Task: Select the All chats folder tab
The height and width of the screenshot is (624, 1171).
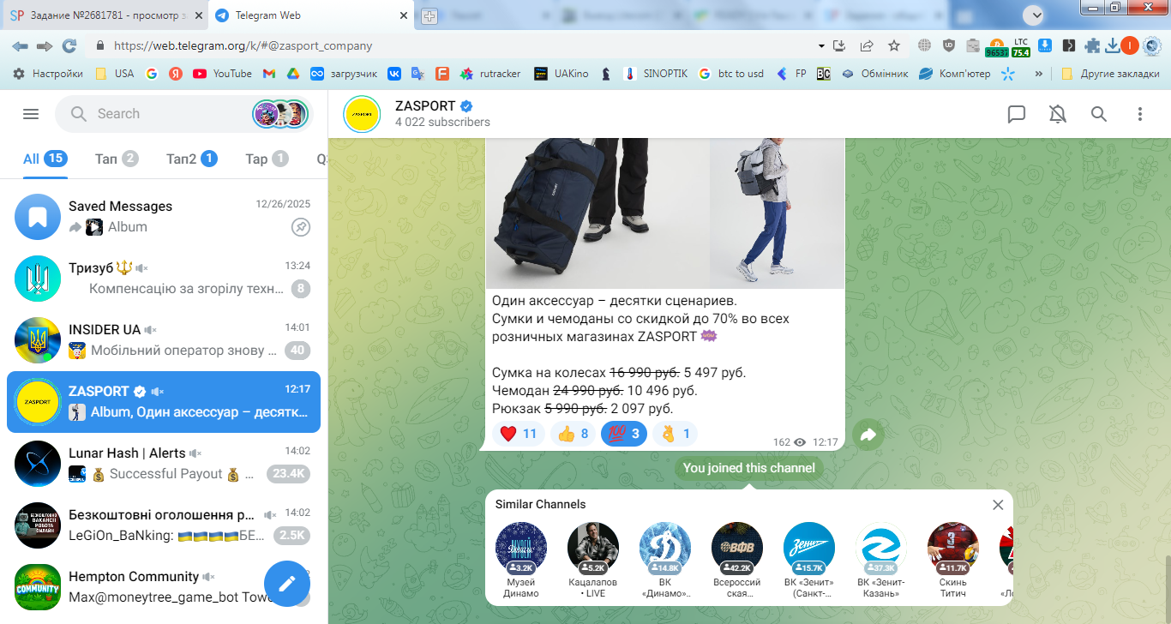Action: tap(45, 159)
